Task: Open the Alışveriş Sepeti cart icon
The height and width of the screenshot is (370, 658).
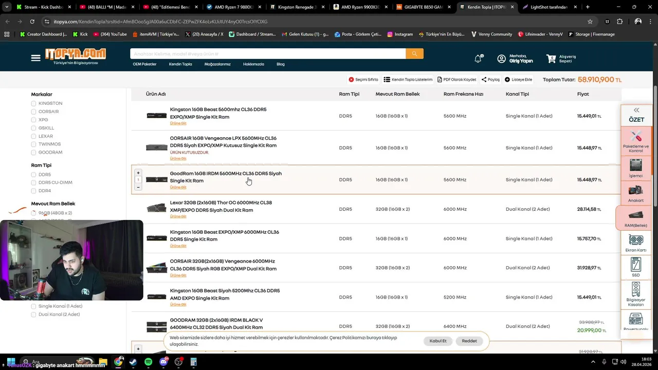Action: coord(551,59)
